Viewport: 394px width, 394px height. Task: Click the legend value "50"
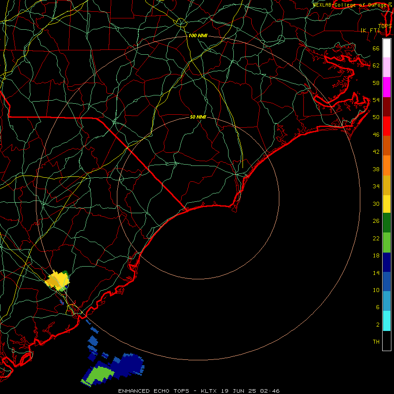pos(376,117)
